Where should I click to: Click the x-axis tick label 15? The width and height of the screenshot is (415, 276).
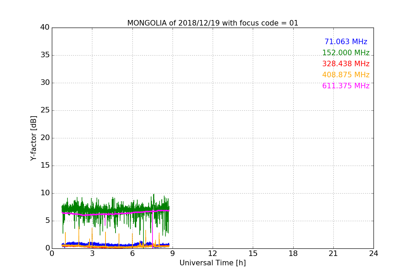pos(253,254)
